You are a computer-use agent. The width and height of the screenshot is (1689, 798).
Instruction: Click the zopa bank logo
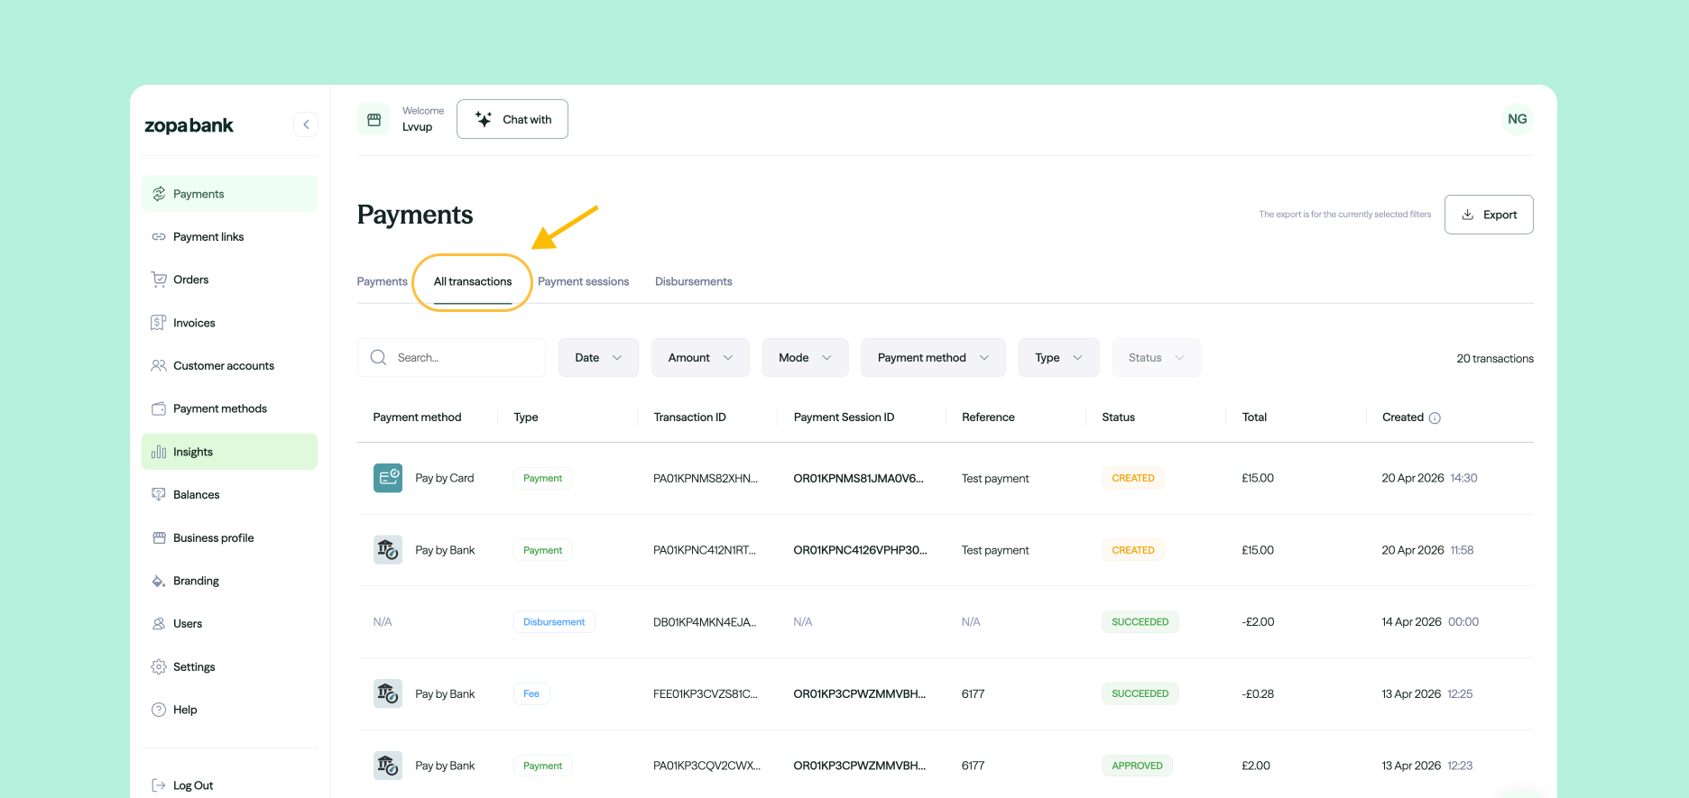[189, 125]
